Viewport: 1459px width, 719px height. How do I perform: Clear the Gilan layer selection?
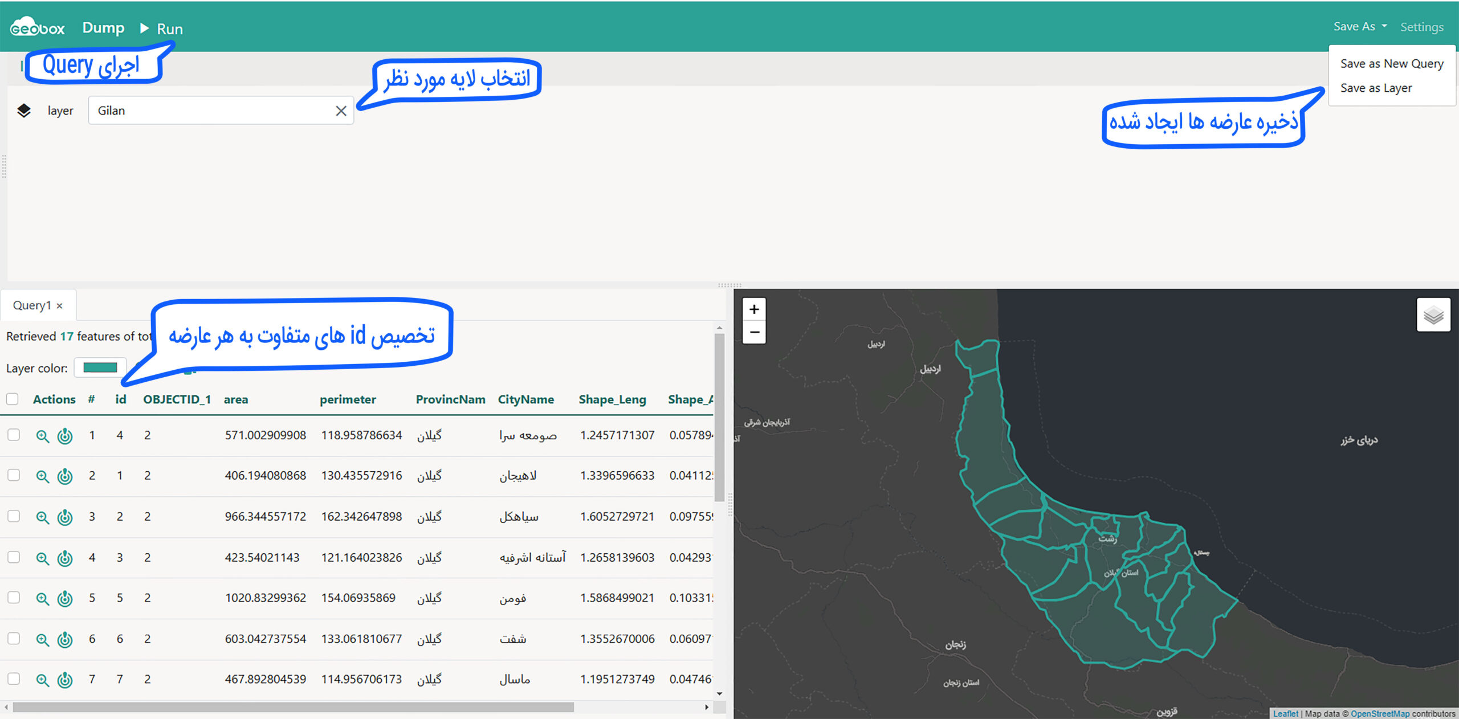point(341,111)
